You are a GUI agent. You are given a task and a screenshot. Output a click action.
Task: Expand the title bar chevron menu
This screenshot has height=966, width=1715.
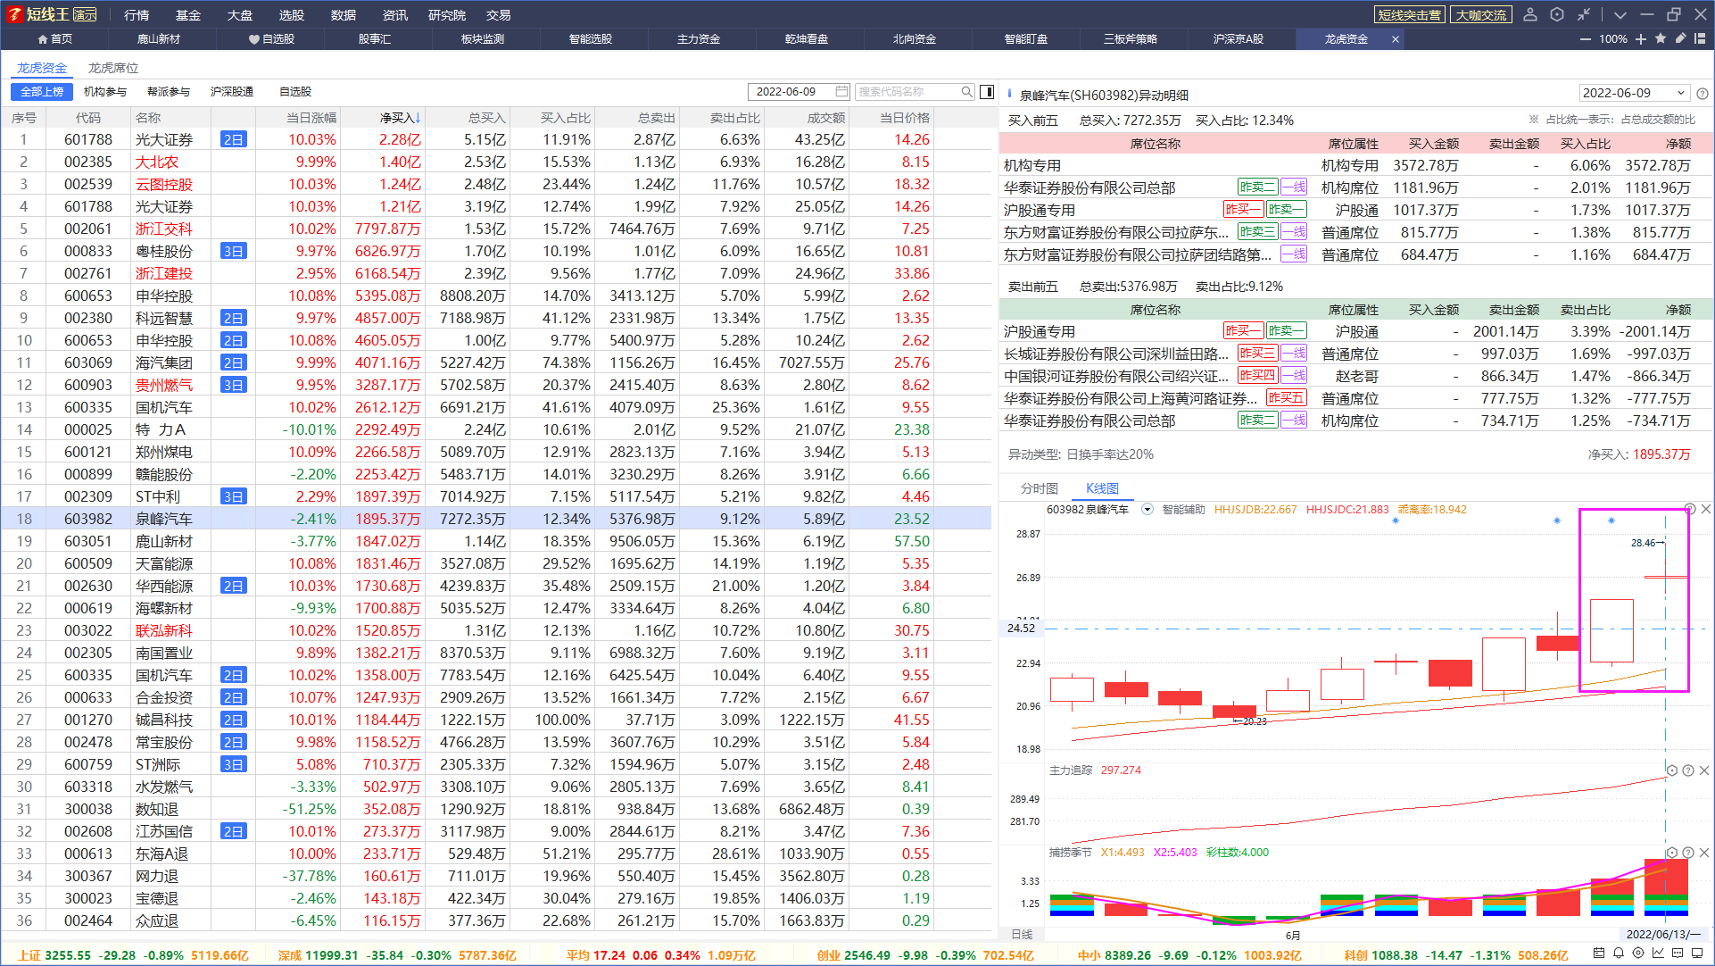click(x=1620, y=14)
